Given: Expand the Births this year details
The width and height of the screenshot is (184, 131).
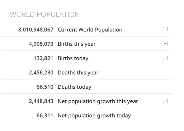Looking at the screenshot, I should click(x=165, y=43).
